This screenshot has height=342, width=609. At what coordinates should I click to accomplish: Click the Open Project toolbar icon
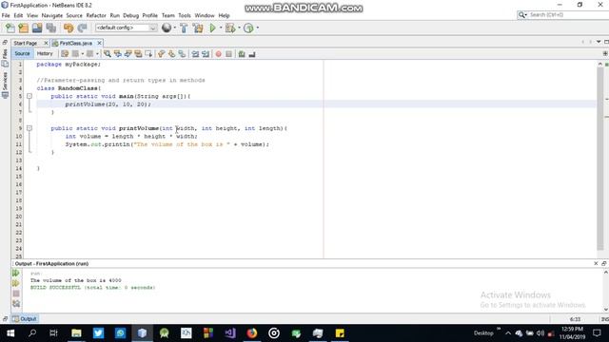coord(37,28)
